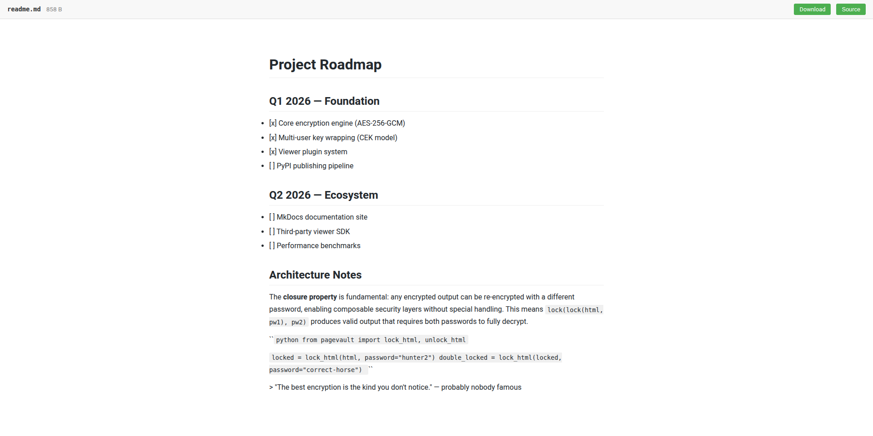Select the Q2 2026 — Ecosystem heading
The image size is (873, 436).
pyautogui.click(x=323, y=195)
